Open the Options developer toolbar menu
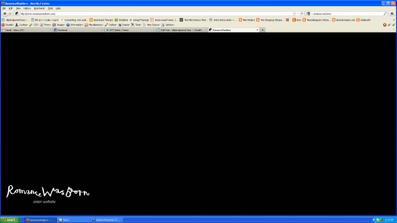 168,25
